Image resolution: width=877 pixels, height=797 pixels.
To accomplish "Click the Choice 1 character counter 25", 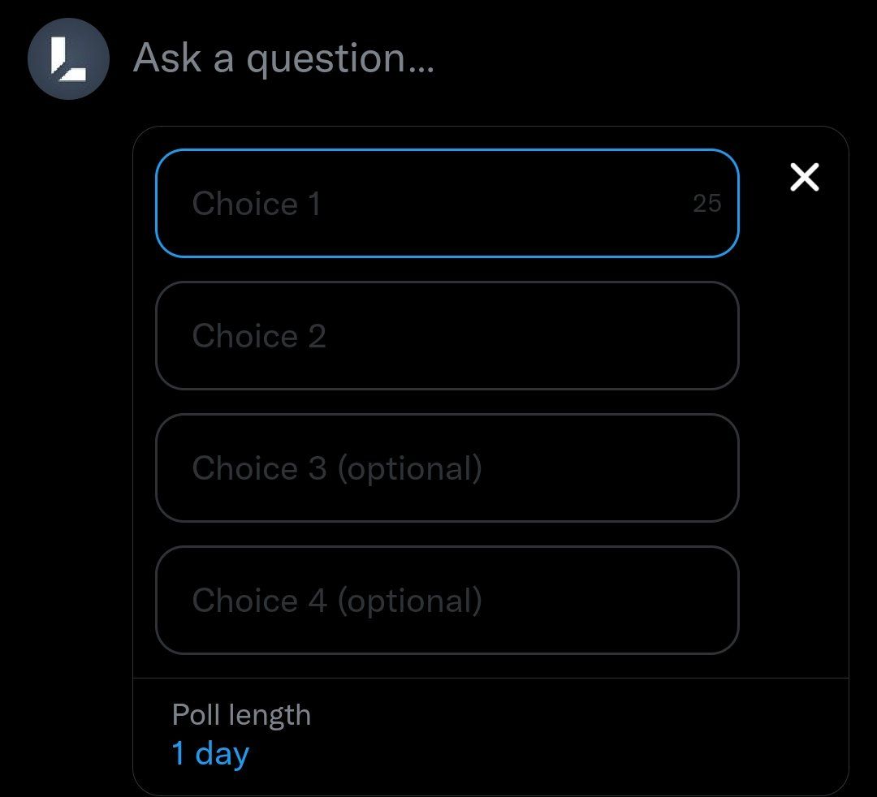I will coord(706,204).
